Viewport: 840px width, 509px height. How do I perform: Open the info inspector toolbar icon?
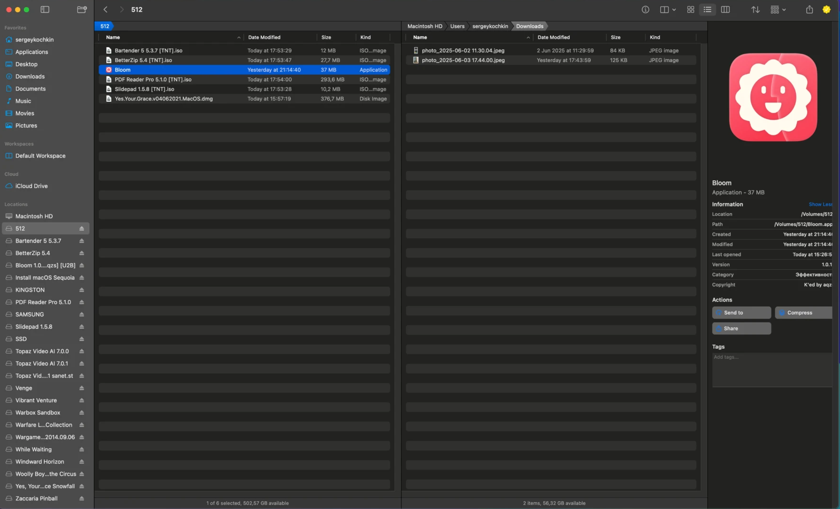(645, 10)
